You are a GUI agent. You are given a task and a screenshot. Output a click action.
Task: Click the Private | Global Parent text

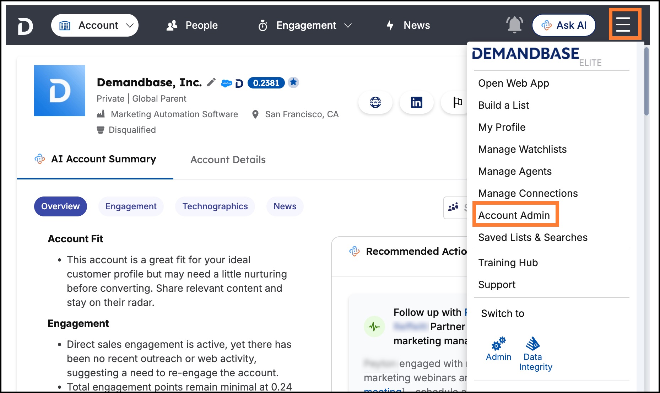coord(141,98)
